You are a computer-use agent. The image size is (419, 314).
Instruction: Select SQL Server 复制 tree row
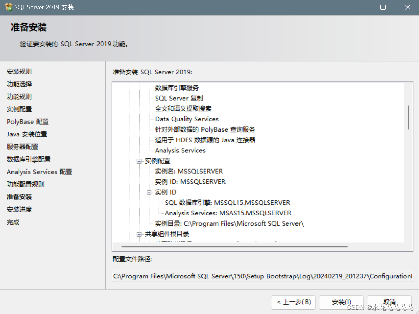point(179,98)
